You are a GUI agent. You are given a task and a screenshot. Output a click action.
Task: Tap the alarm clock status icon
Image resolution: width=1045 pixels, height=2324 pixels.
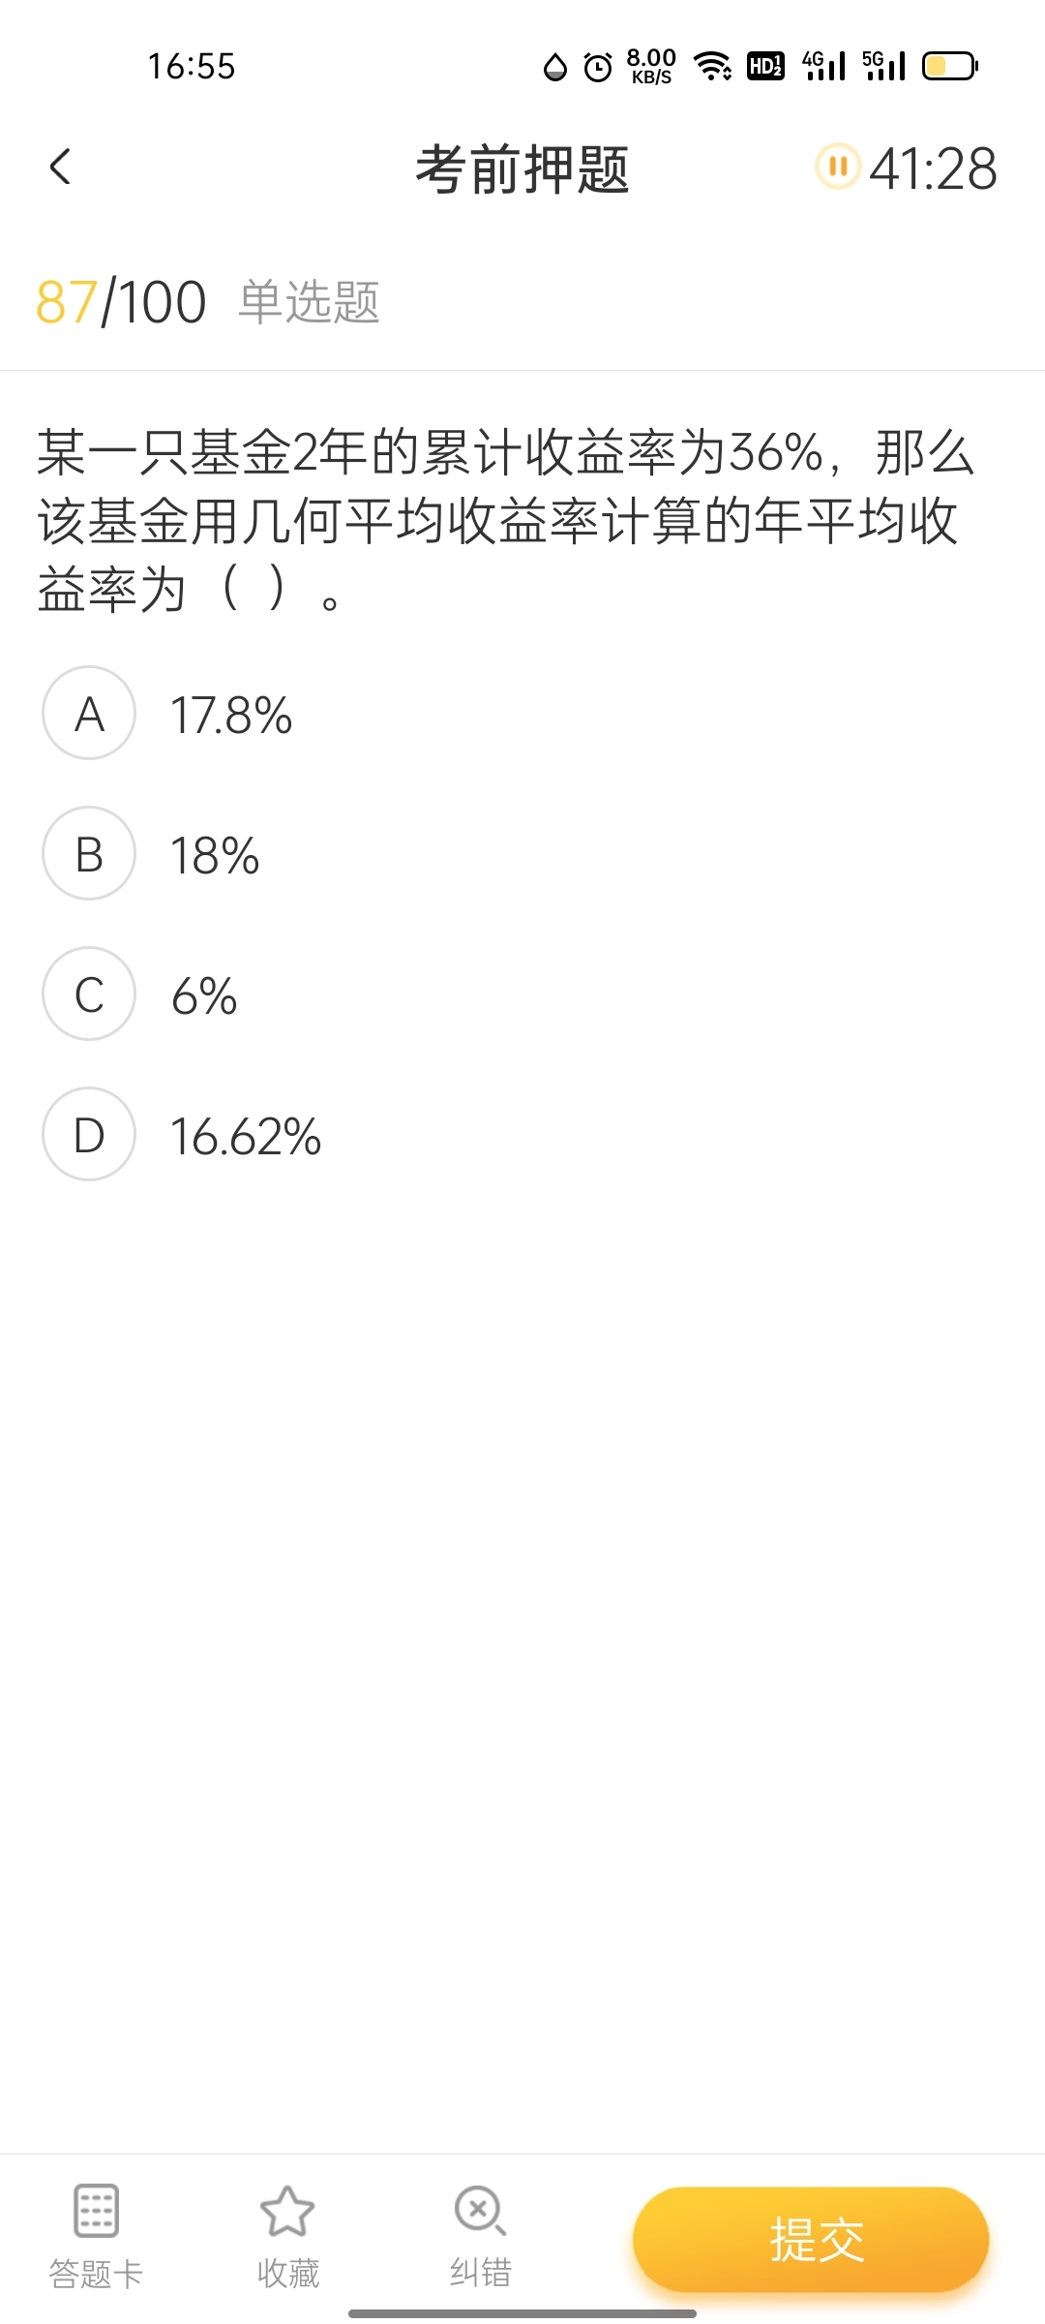coord(598,67)
